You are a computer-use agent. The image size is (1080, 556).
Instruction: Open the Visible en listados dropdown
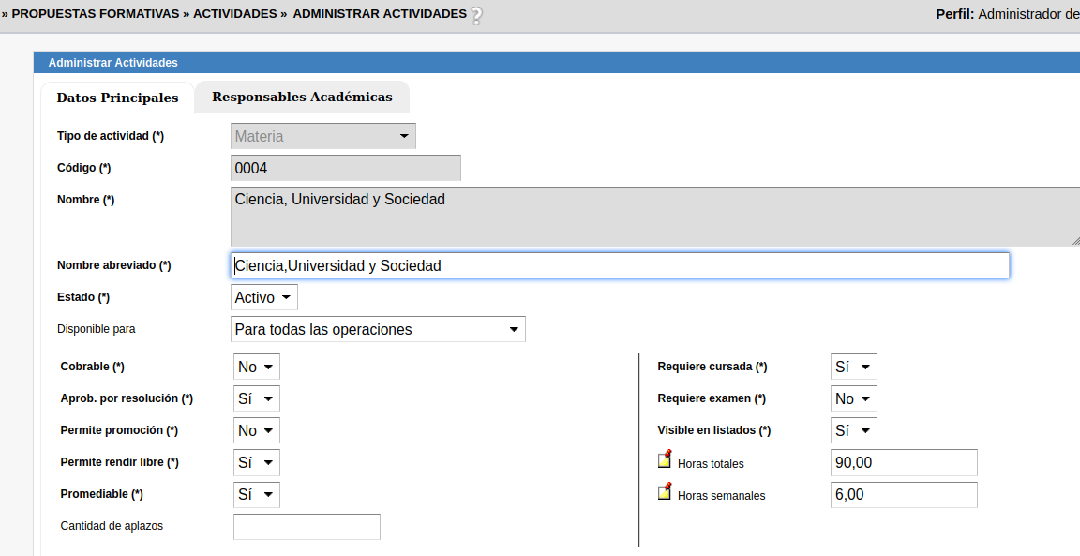(853, 430)
